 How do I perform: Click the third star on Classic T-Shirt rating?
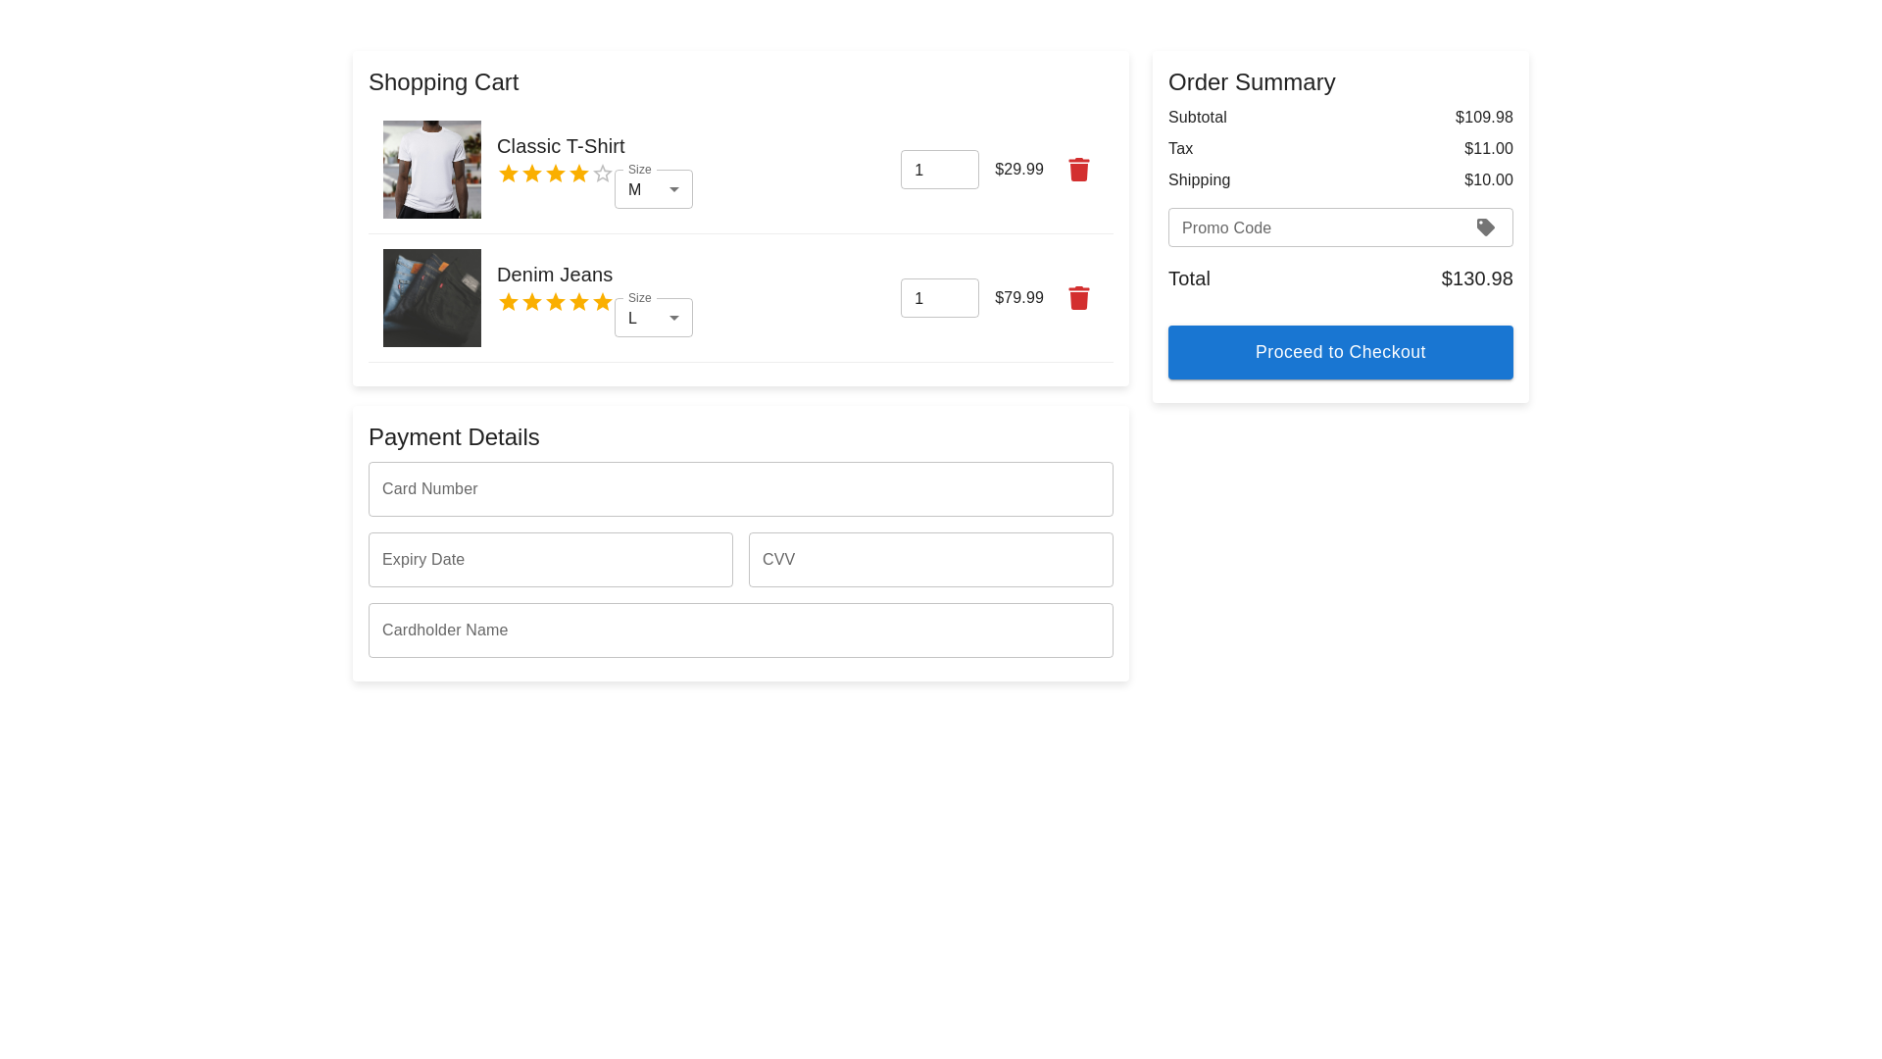pos(555,174)
